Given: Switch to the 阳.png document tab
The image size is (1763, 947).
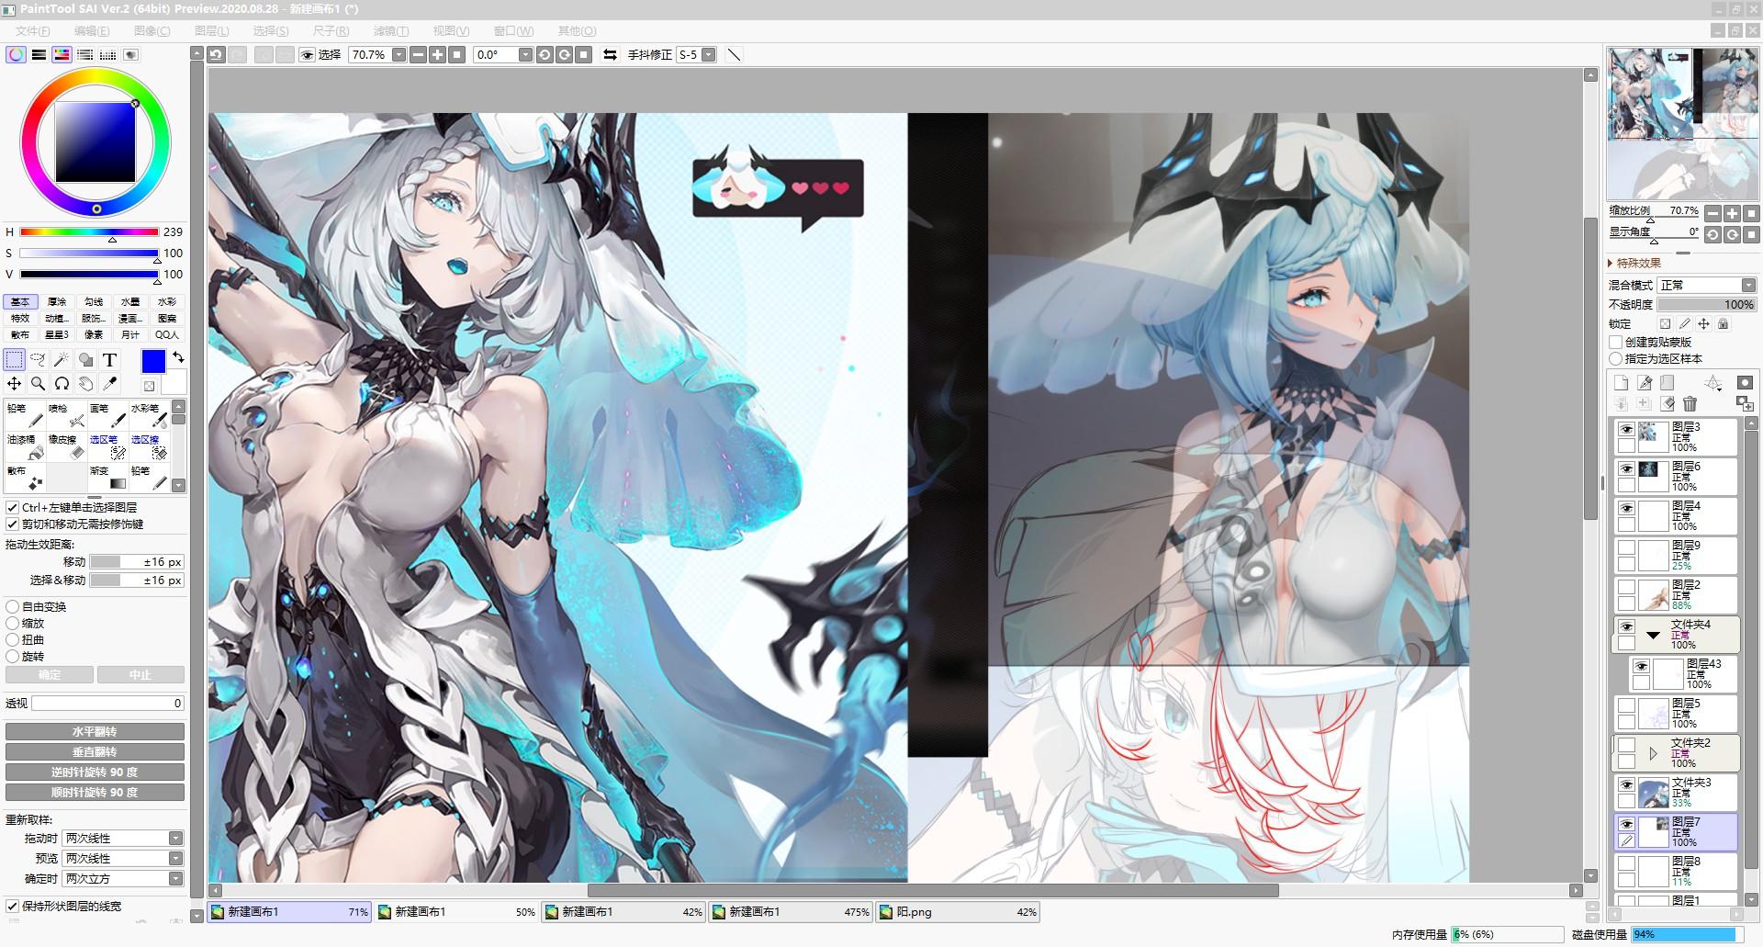Looking at the screenshot, I should [958, 912].
